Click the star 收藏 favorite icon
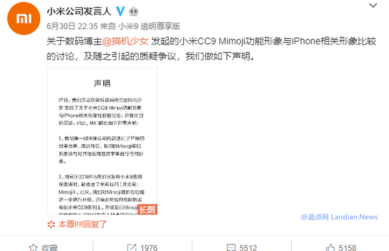Viewport: 389px width, 251px height. point(33,248)
